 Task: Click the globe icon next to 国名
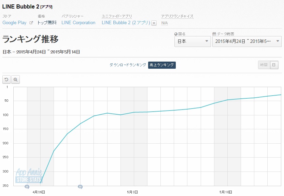pyautogui.click(x=176, y=34)
